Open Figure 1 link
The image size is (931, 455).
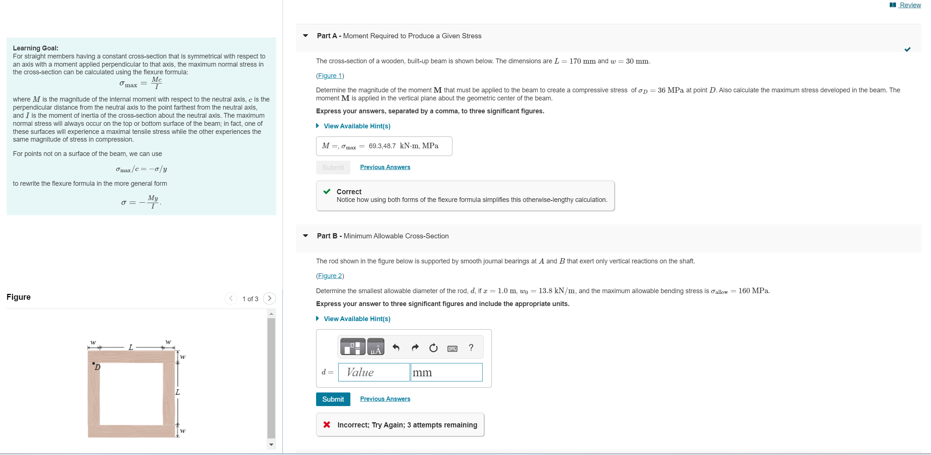point(330,76)
